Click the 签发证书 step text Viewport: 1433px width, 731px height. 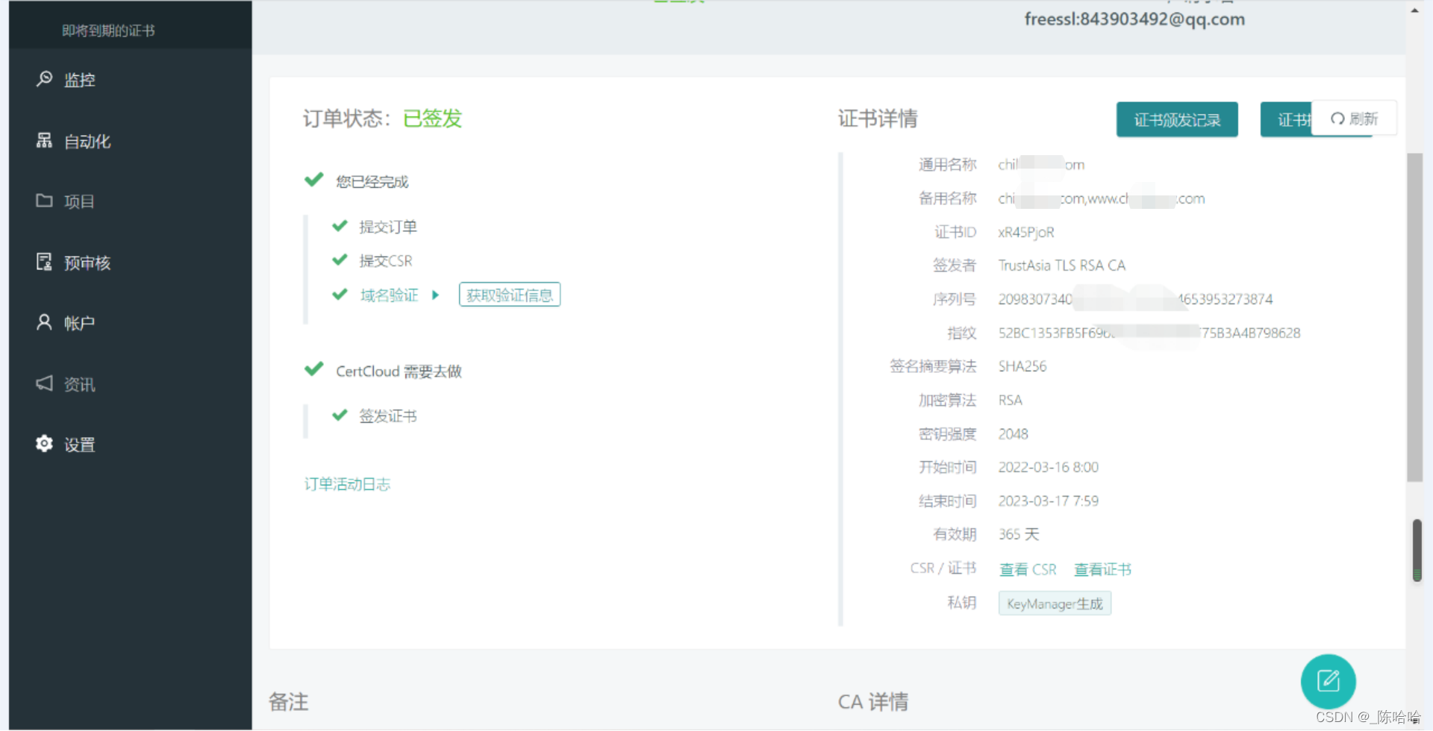388,416
